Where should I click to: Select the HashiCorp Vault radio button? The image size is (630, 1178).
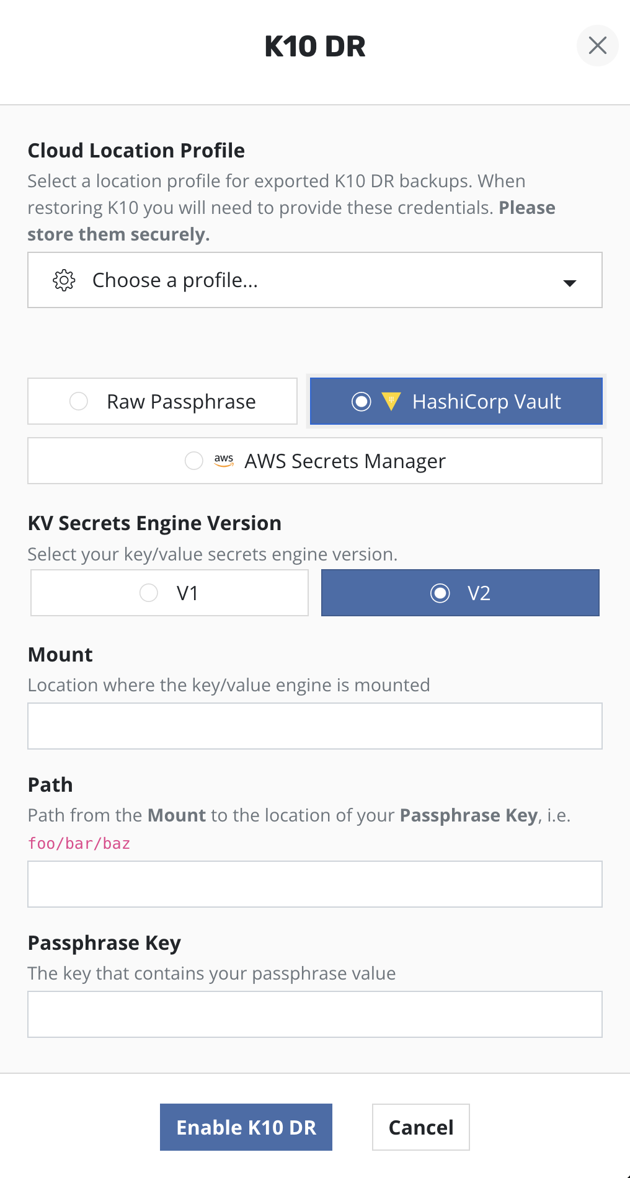point(362,402)
